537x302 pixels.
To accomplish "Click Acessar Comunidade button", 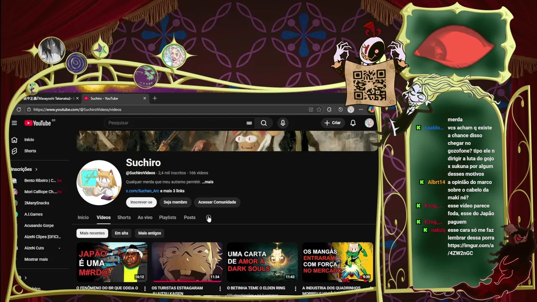I will coord(217,202).
